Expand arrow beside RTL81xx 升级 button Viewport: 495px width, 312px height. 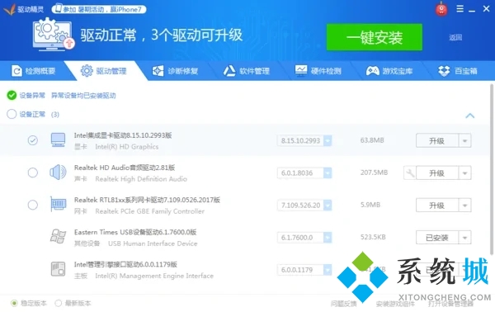pos(464,206)
